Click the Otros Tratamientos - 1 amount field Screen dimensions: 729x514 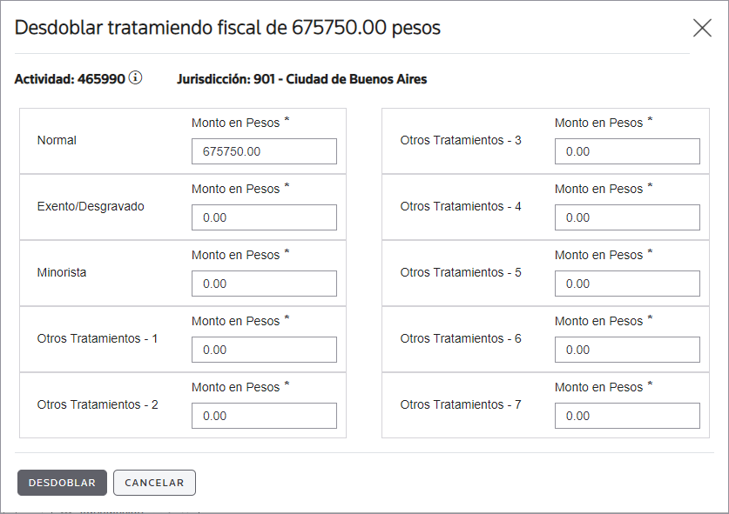point(264,350)
